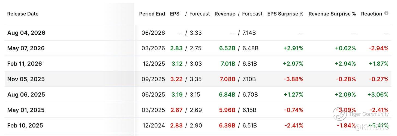Image resolution: width=397 pixels, height=136 pixels.
Task: Click the EPS Surprise % column header
Action: point(285,14)
